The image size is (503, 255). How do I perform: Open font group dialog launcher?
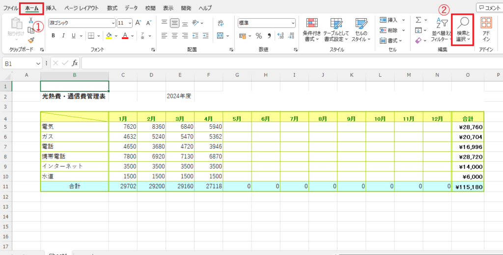[153, 50]
